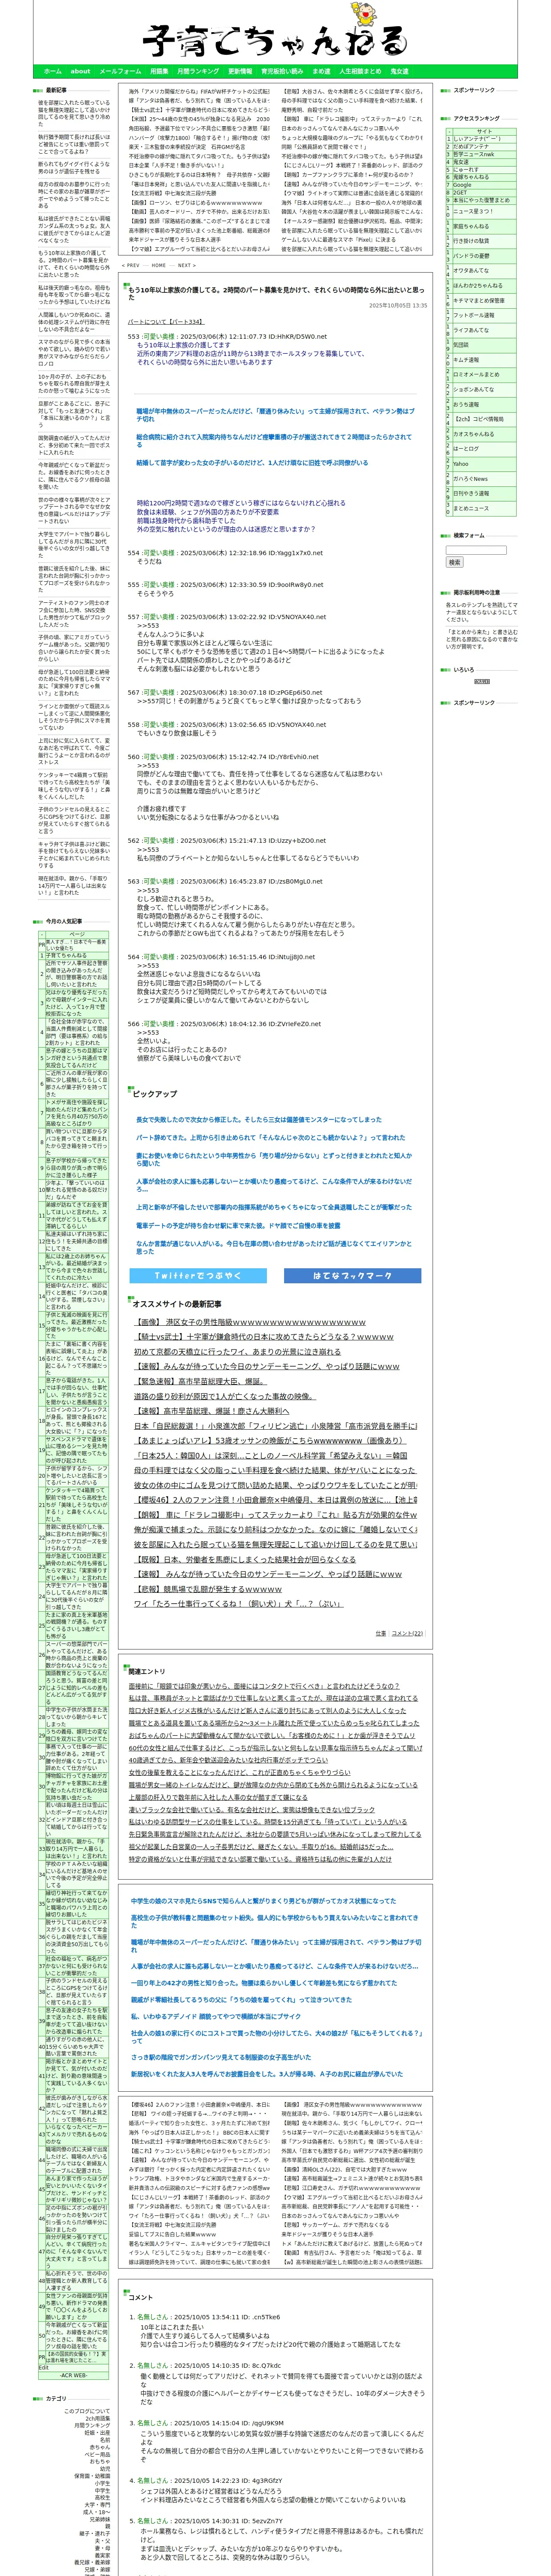Click the 仕事 tag link
Viewport: 551px width, 2576px height.
pos(380,1633)
